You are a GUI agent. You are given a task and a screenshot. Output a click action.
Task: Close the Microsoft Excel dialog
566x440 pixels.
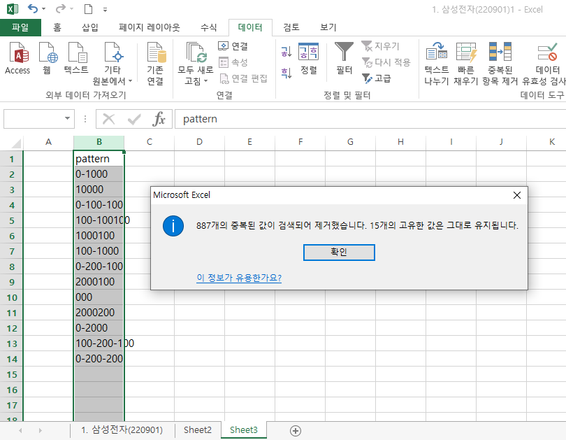tap(517, 195)
